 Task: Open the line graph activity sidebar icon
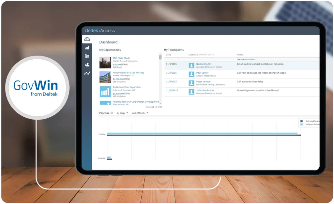coord(87,73)
